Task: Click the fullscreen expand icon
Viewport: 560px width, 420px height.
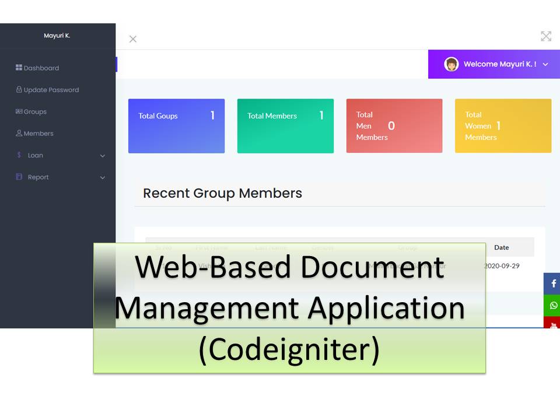Action: 546,36
